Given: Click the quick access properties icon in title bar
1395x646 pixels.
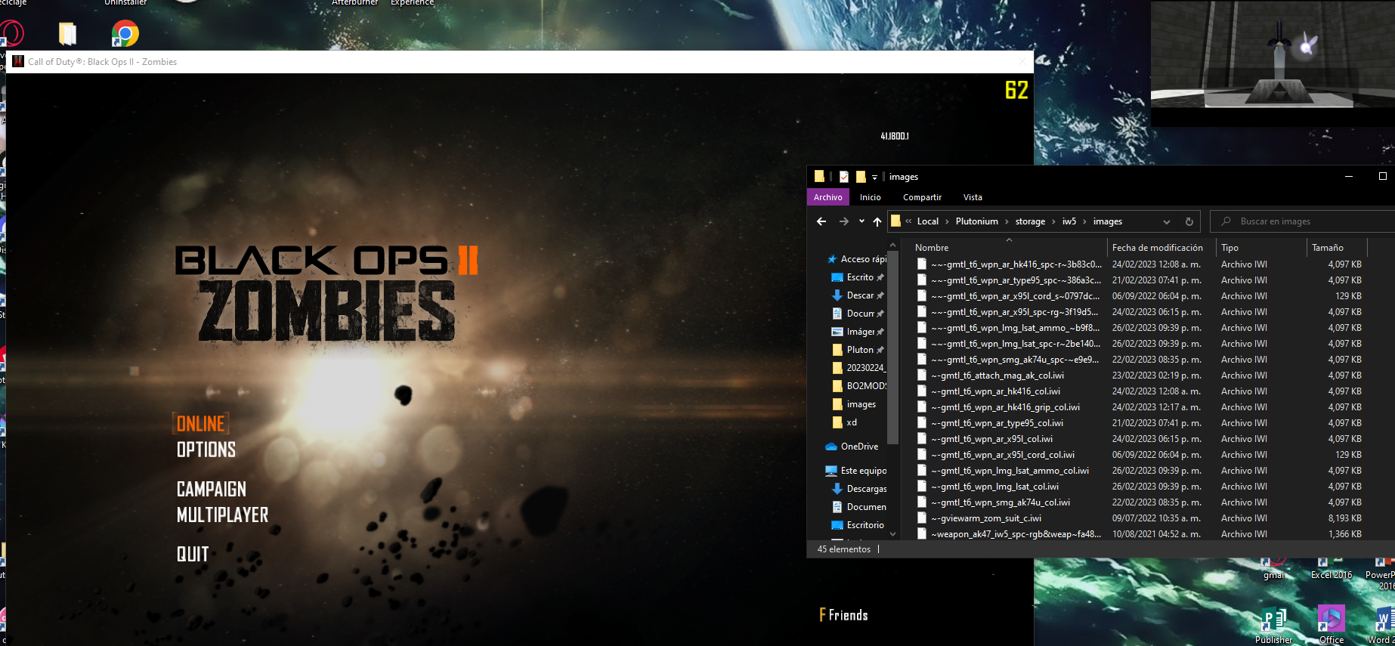Looking at the screenshot, I should click(844, 177).
